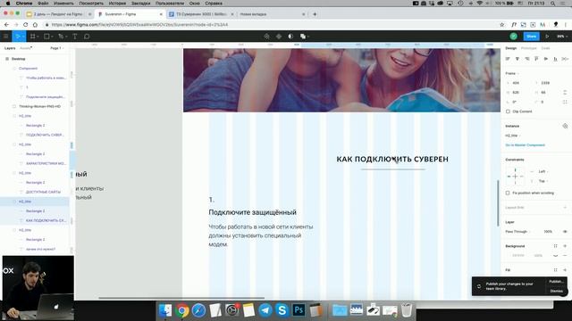
Task: Select the Move tool in the toolbar
Action: tap(18, 37)
